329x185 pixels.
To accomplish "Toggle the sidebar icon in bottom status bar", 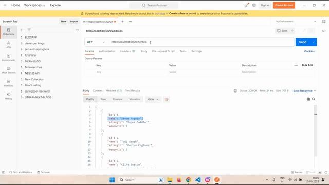I will pos(4,172).
